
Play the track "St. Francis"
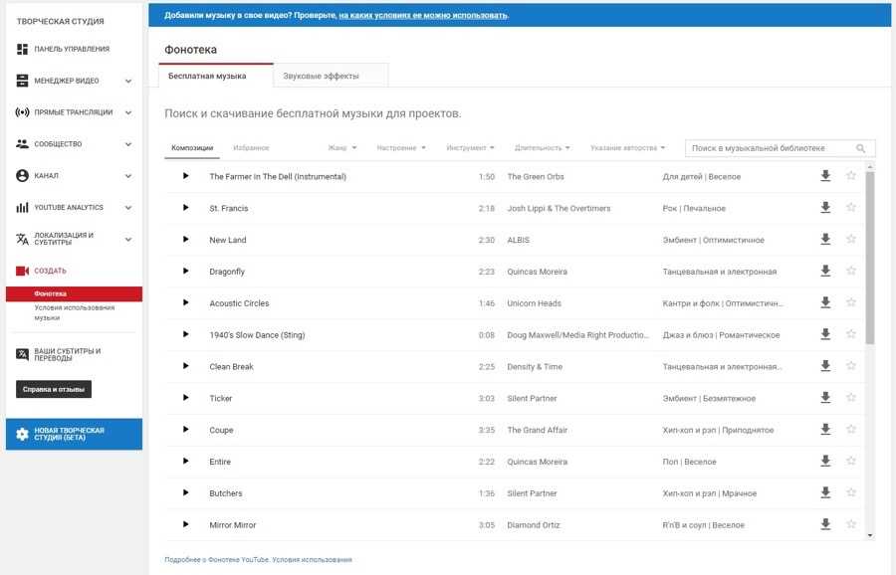185,208
